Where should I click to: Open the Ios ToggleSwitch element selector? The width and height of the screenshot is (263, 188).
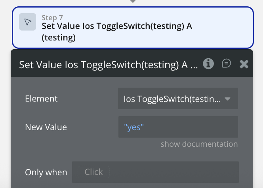pos(172,99)
